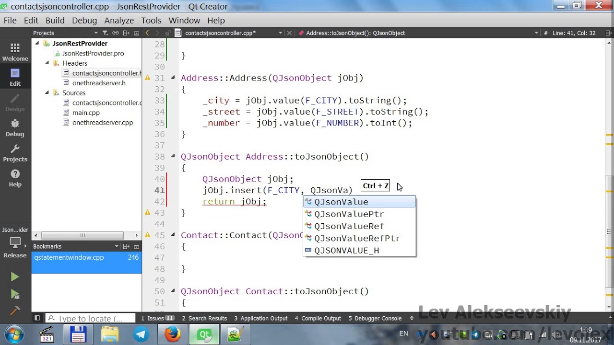Image resolution: width=614 pixels, height=345 pixels.
Task: Show the Compile Output pane
Action: 318,318
